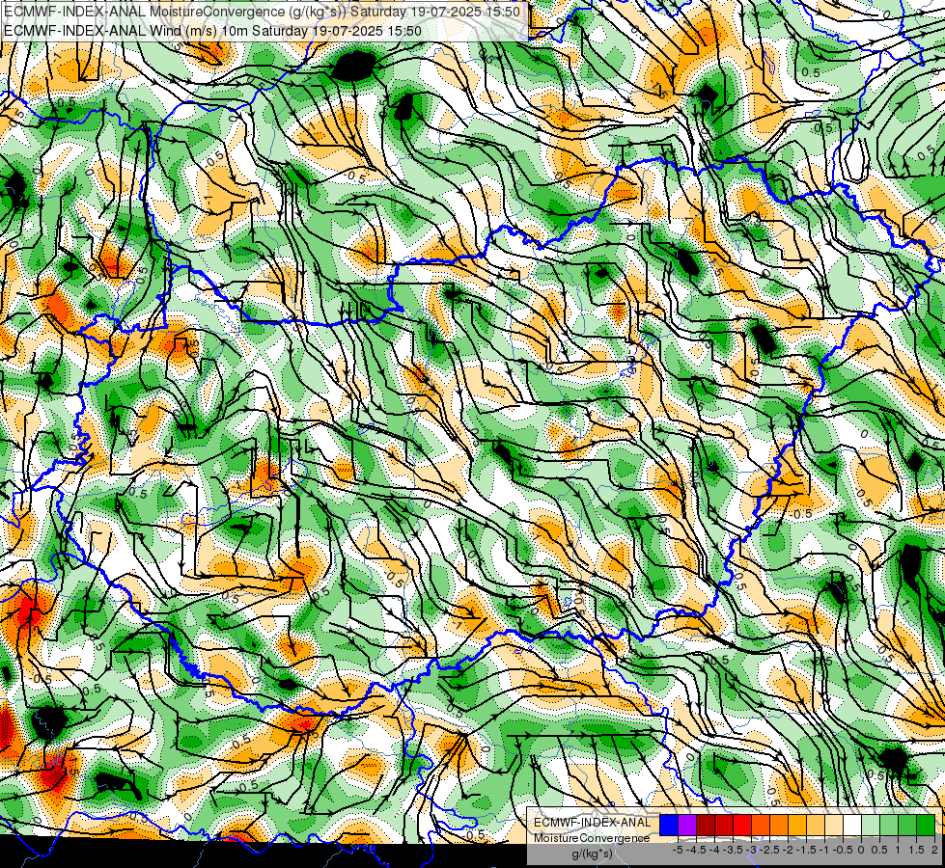Click the Wind (m/s) 10m title line
945x868 pixels.
212,31
